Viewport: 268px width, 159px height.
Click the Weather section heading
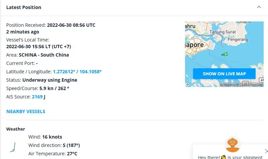(x=16, y=129)
